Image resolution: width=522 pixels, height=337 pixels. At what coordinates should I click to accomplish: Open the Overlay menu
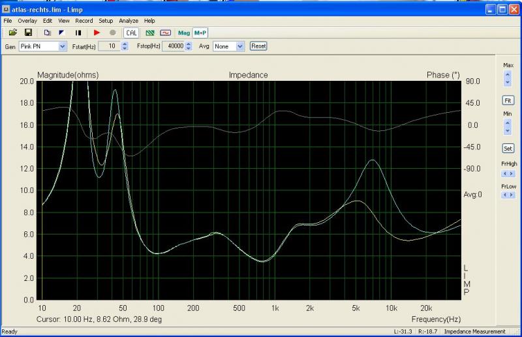[26, 21]
